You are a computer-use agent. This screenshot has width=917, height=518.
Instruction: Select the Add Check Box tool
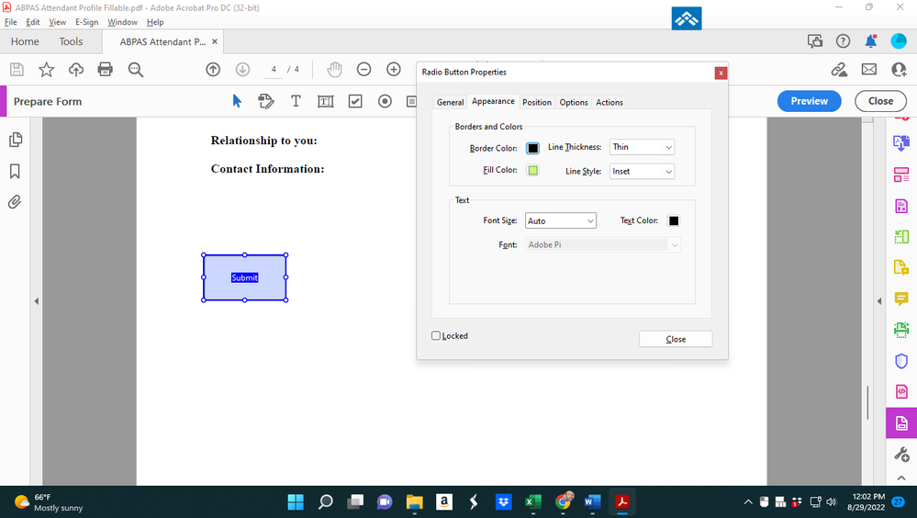click(355, 101)
